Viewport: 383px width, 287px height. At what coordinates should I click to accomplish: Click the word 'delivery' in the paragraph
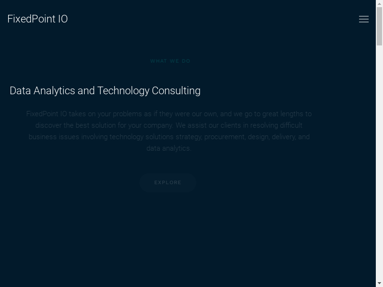point(284,137)
